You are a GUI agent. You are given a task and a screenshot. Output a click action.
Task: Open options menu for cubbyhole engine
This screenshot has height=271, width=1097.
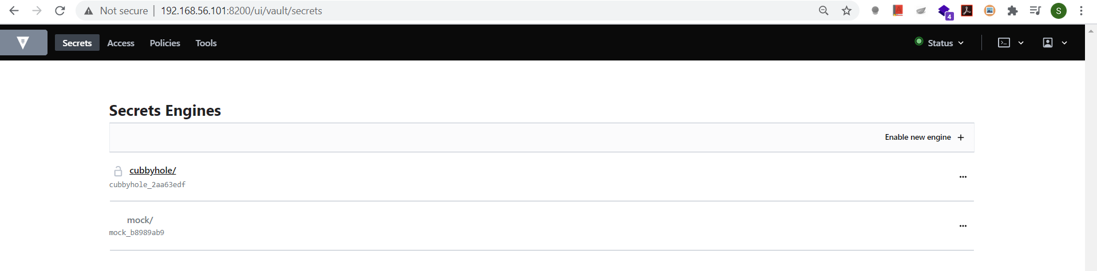963,177
